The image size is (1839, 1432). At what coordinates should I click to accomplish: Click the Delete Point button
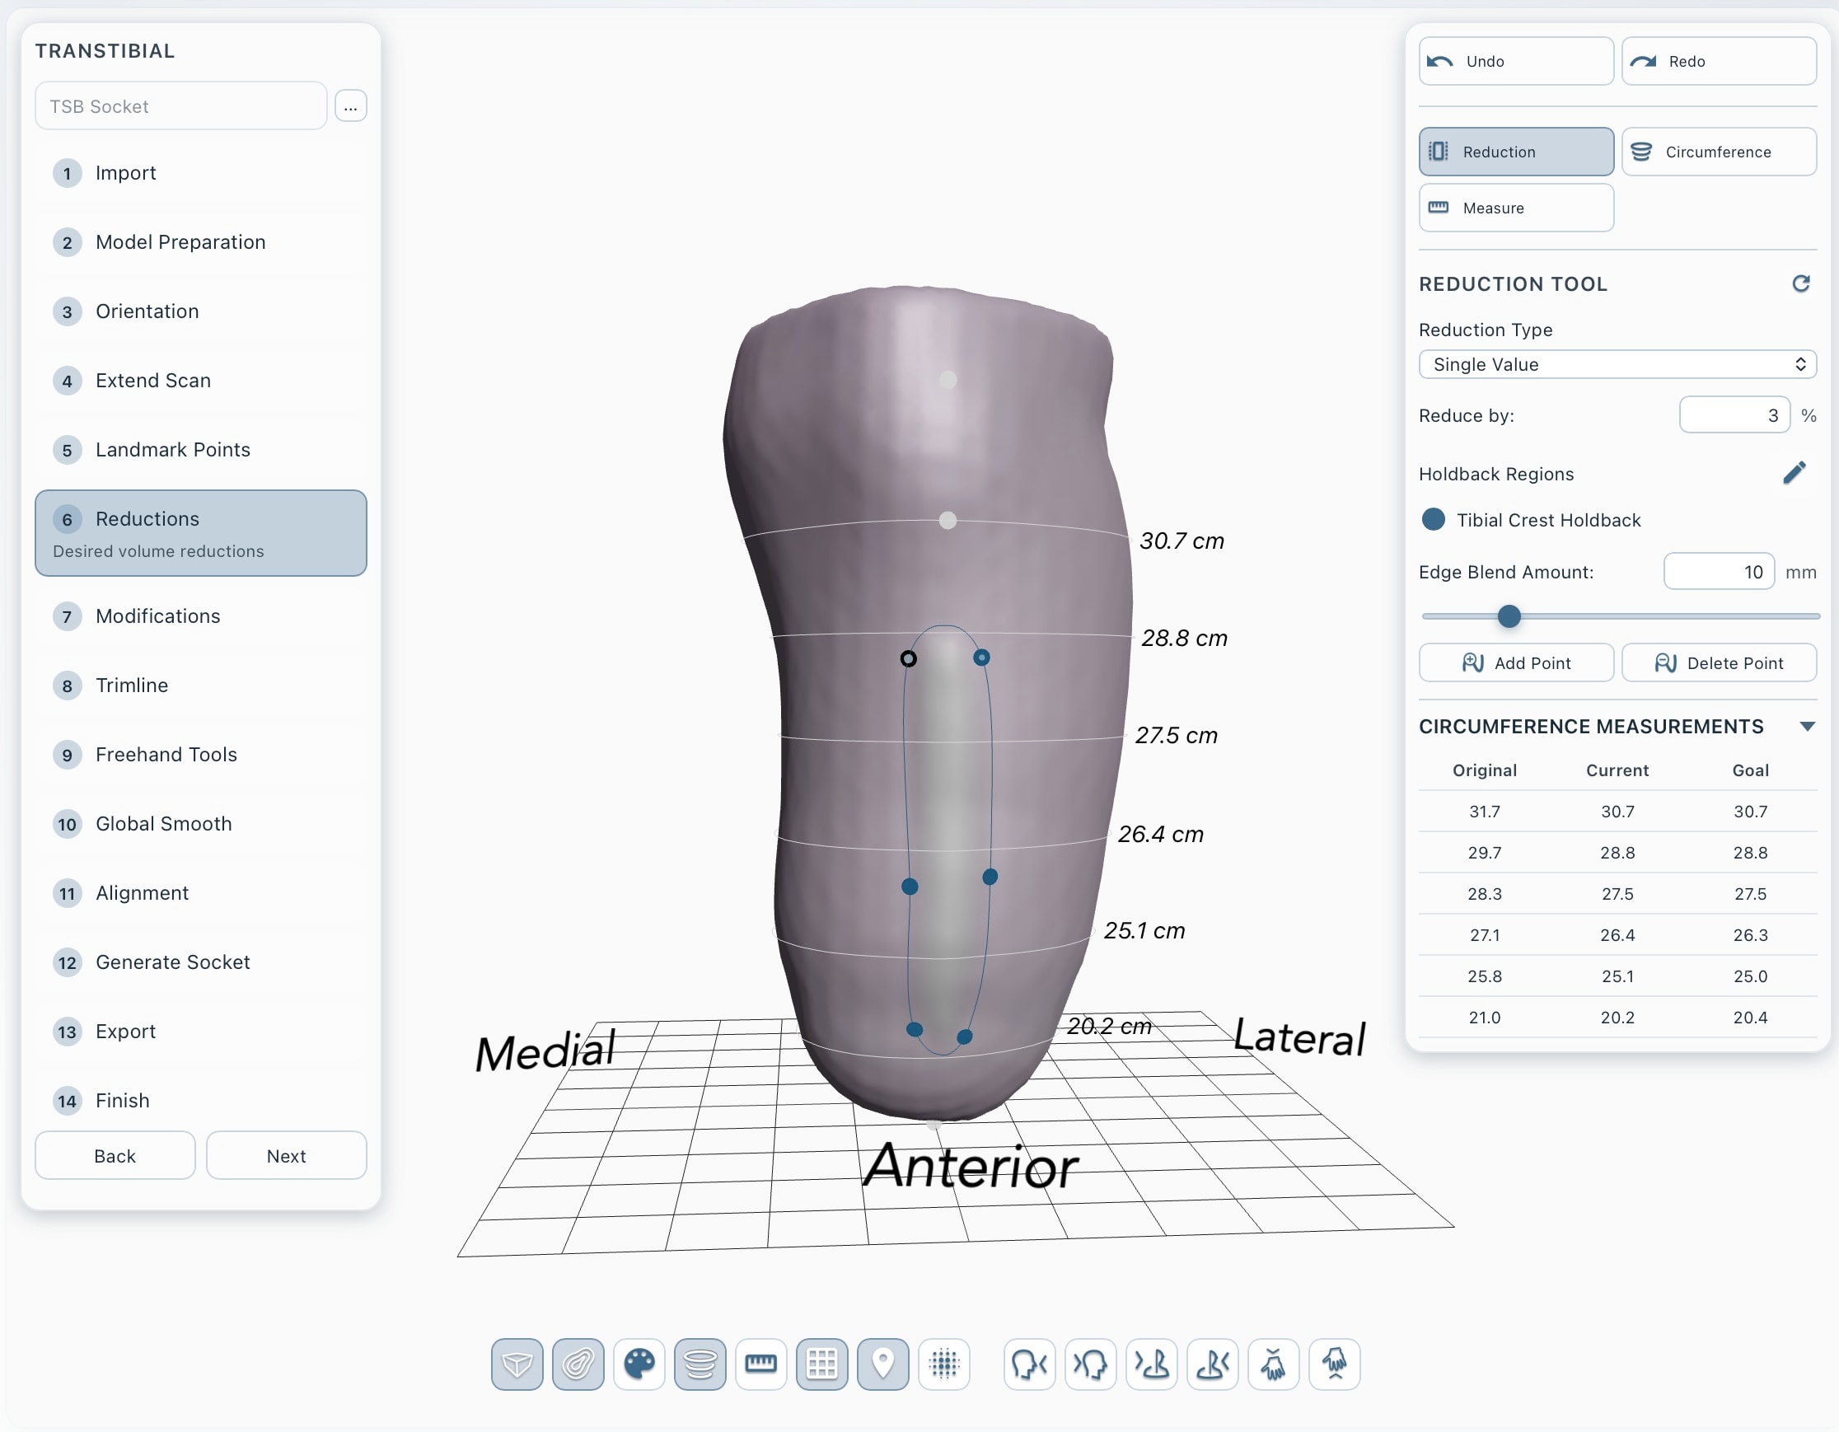pyautogui.click(x=1719, y=662)
